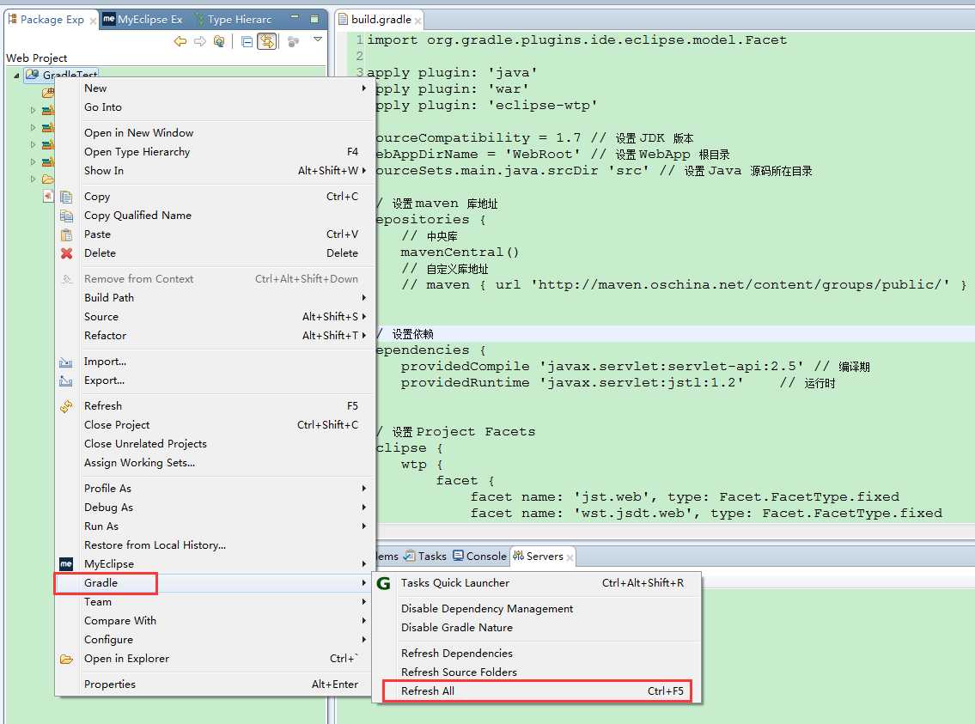Click the Import icon in context menu
The image size is (975, 724).
click(x=66, y=362)
